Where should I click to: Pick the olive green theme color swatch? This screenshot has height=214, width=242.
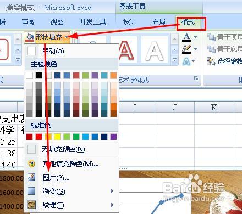coord(85,75)
